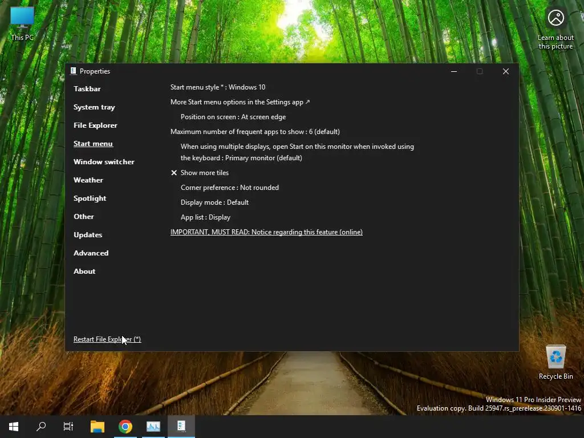Open the Other settings section

(84, 217)
